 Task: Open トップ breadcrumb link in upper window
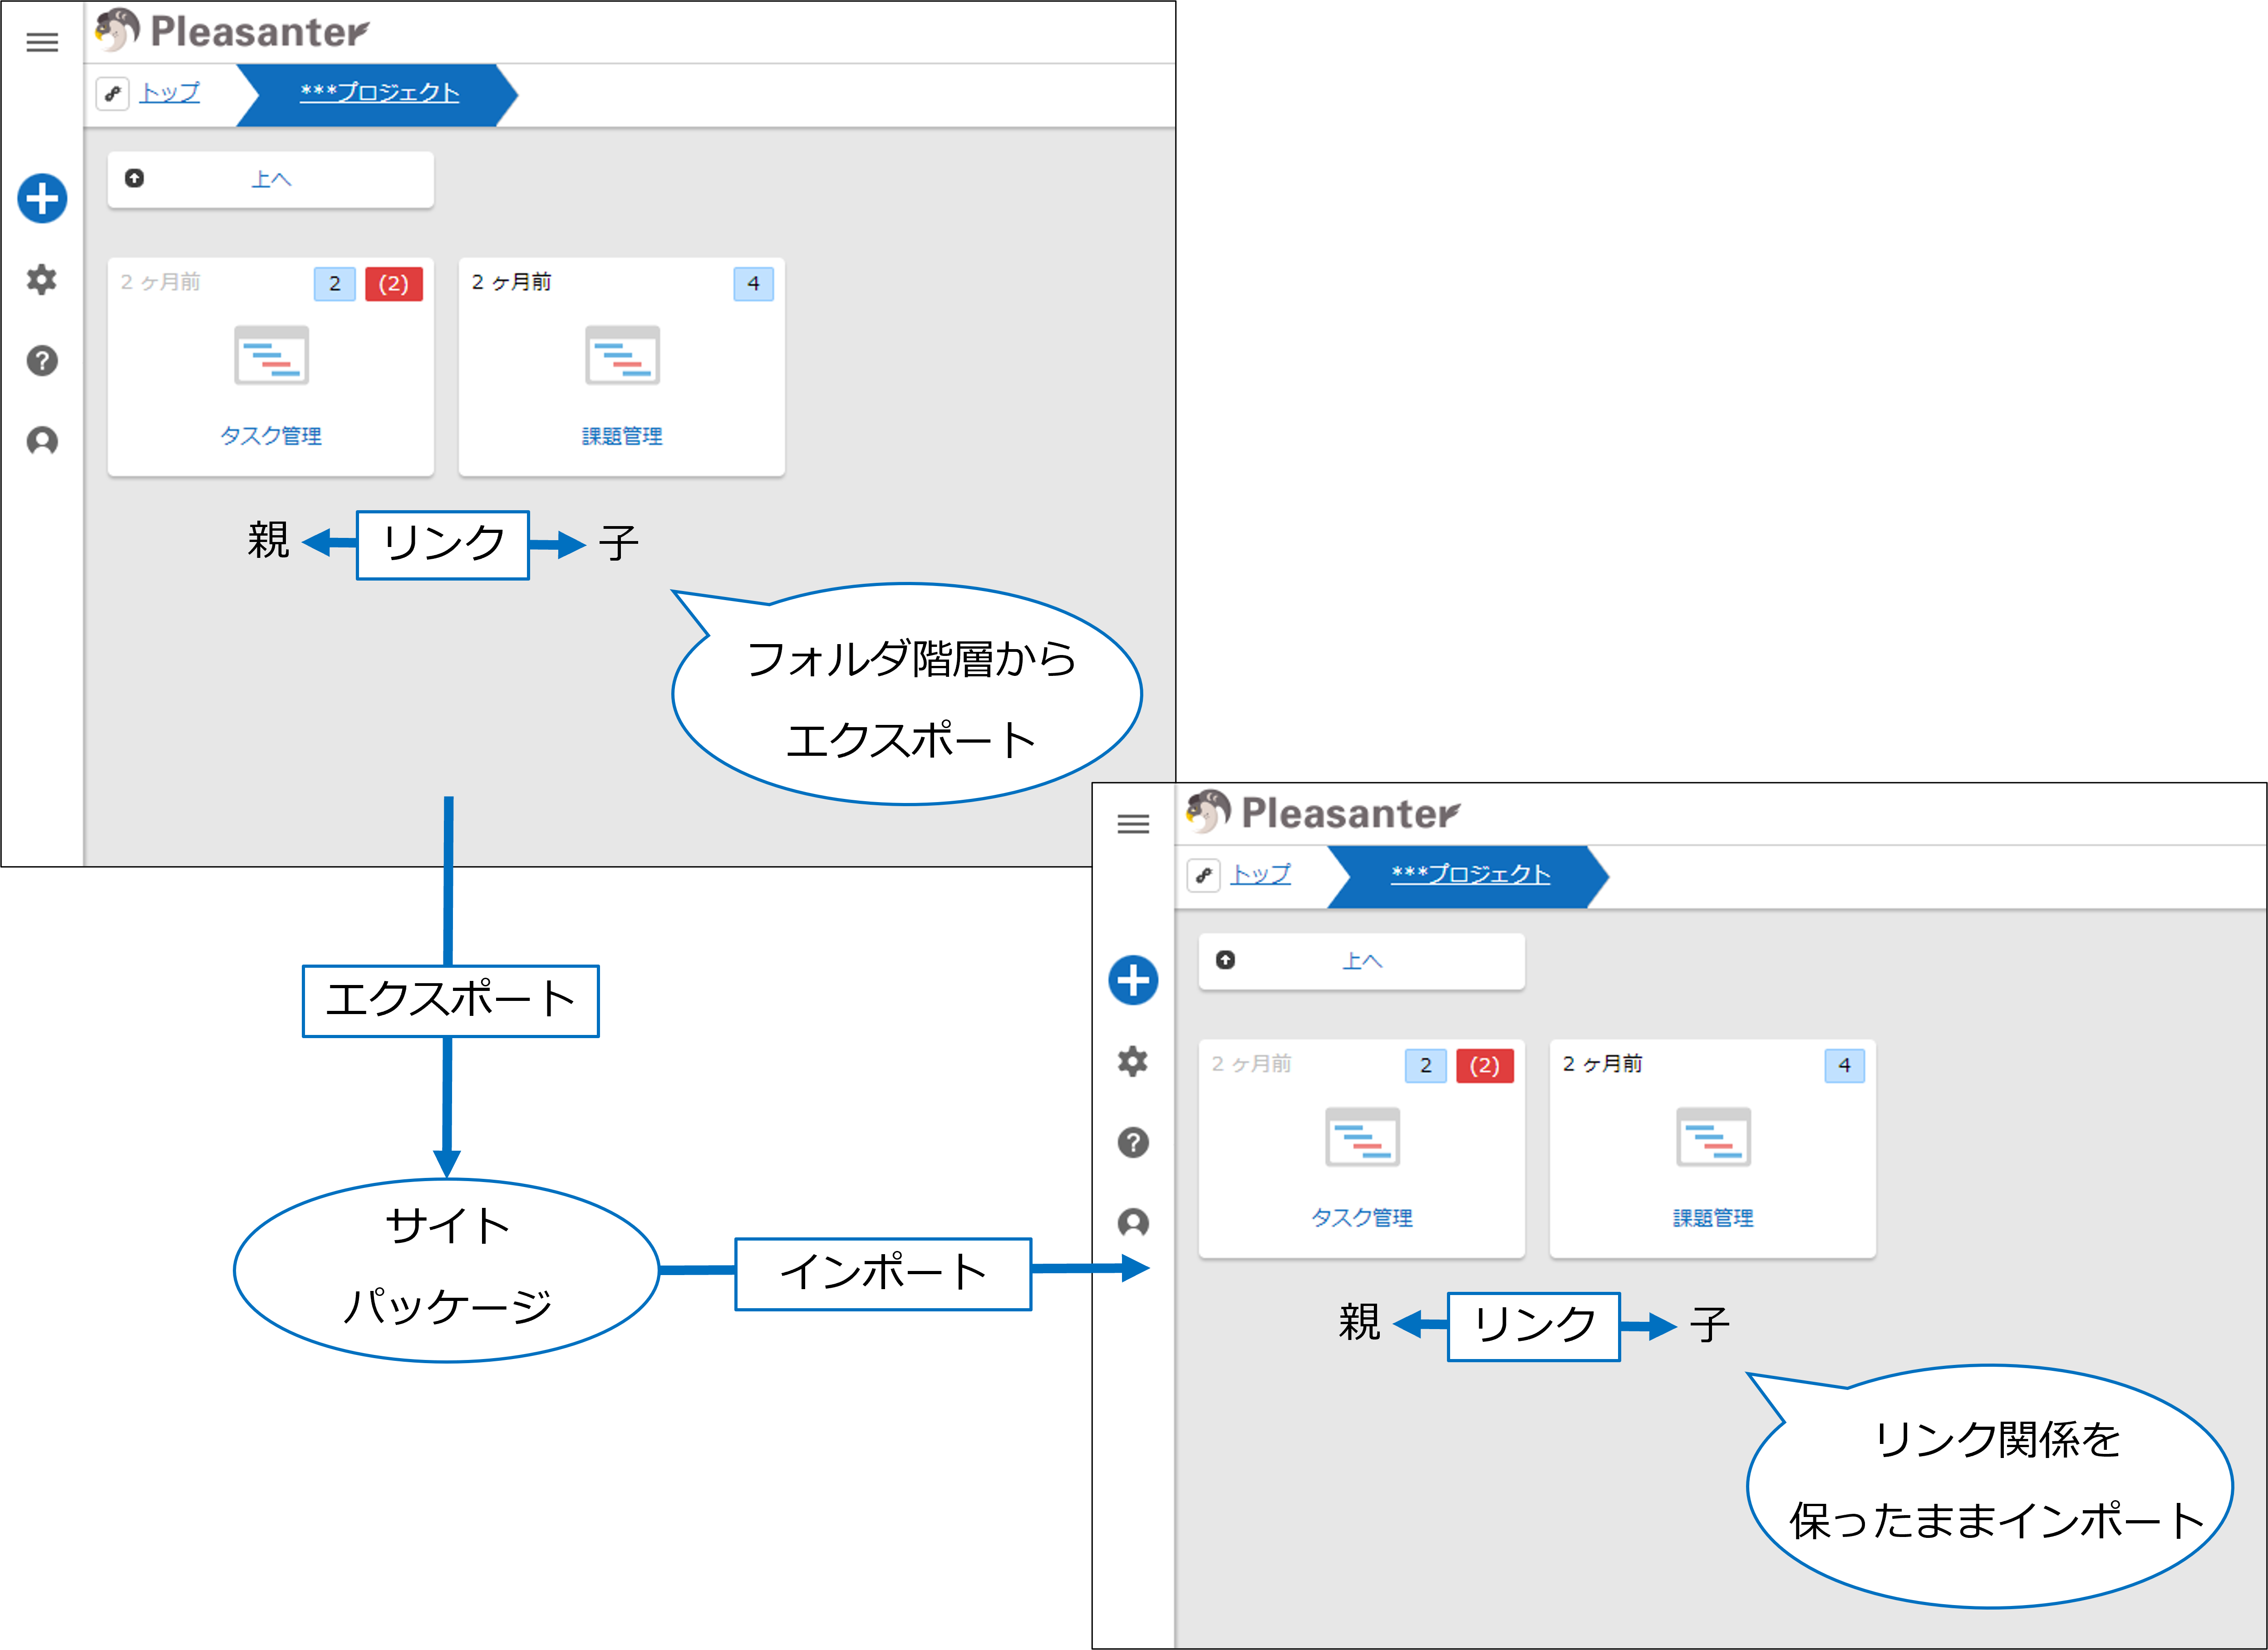(170, 93)
